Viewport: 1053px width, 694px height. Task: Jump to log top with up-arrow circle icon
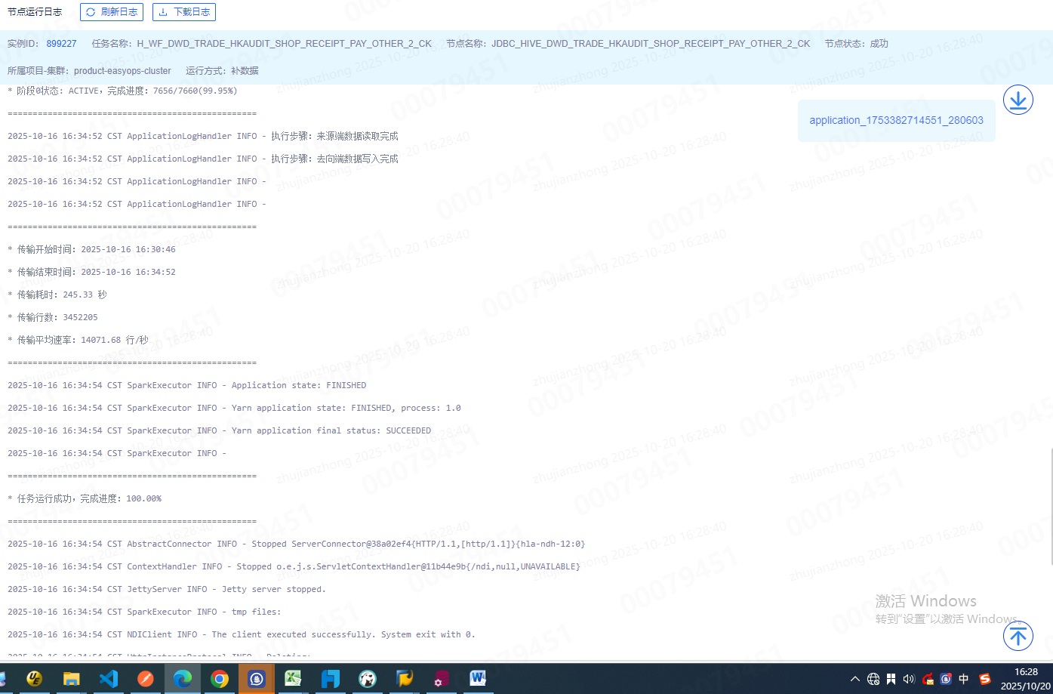pos(1018,636)
